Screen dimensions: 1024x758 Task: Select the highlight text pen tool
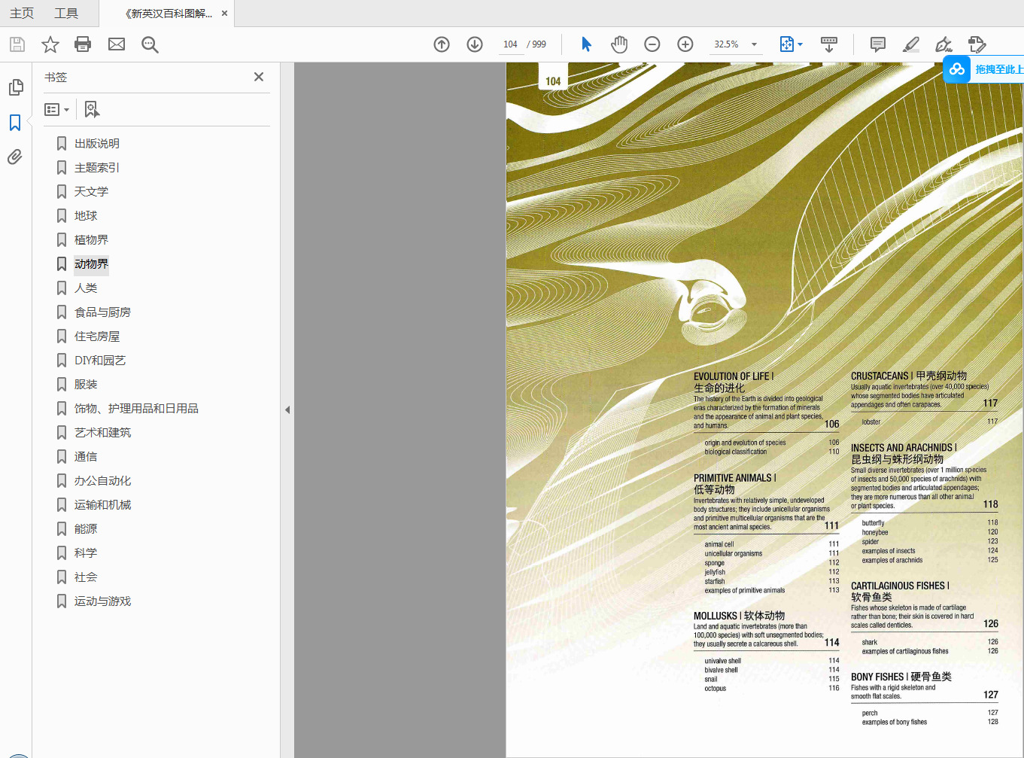pos(910,44)
